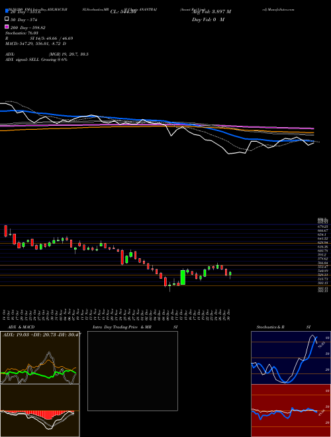Click the tall green candlestick in mid-December
331x437 pixels.
(x=183, y=277)
